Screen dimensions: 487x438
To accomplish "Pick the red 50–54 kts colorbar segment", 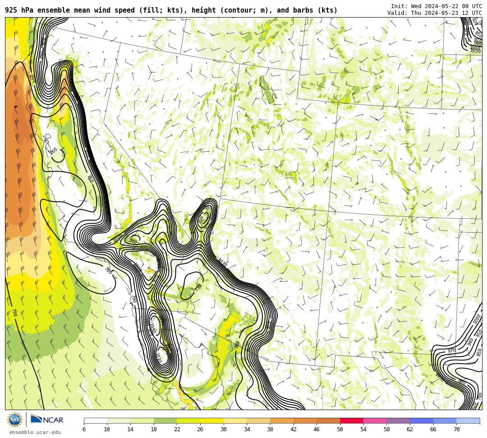I will point(352,420).
